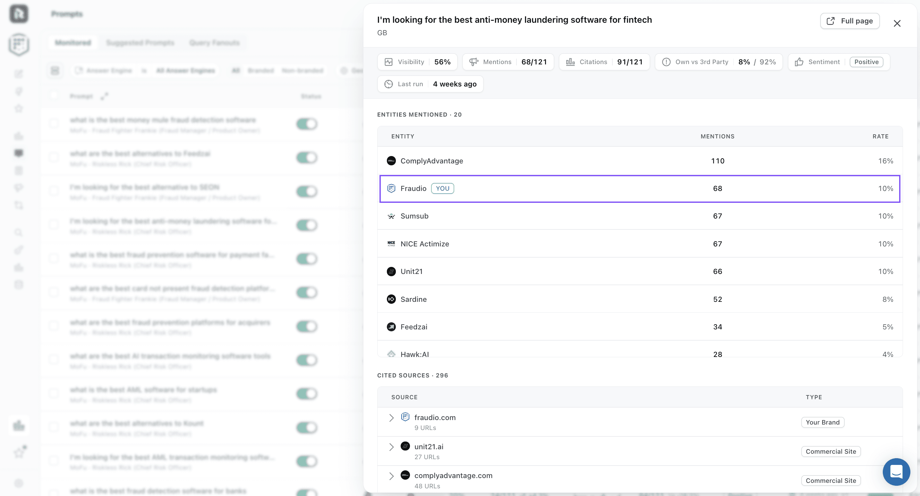
Task: Switch to the Query Fanouts tab
Action: click(x=214, y=43)
